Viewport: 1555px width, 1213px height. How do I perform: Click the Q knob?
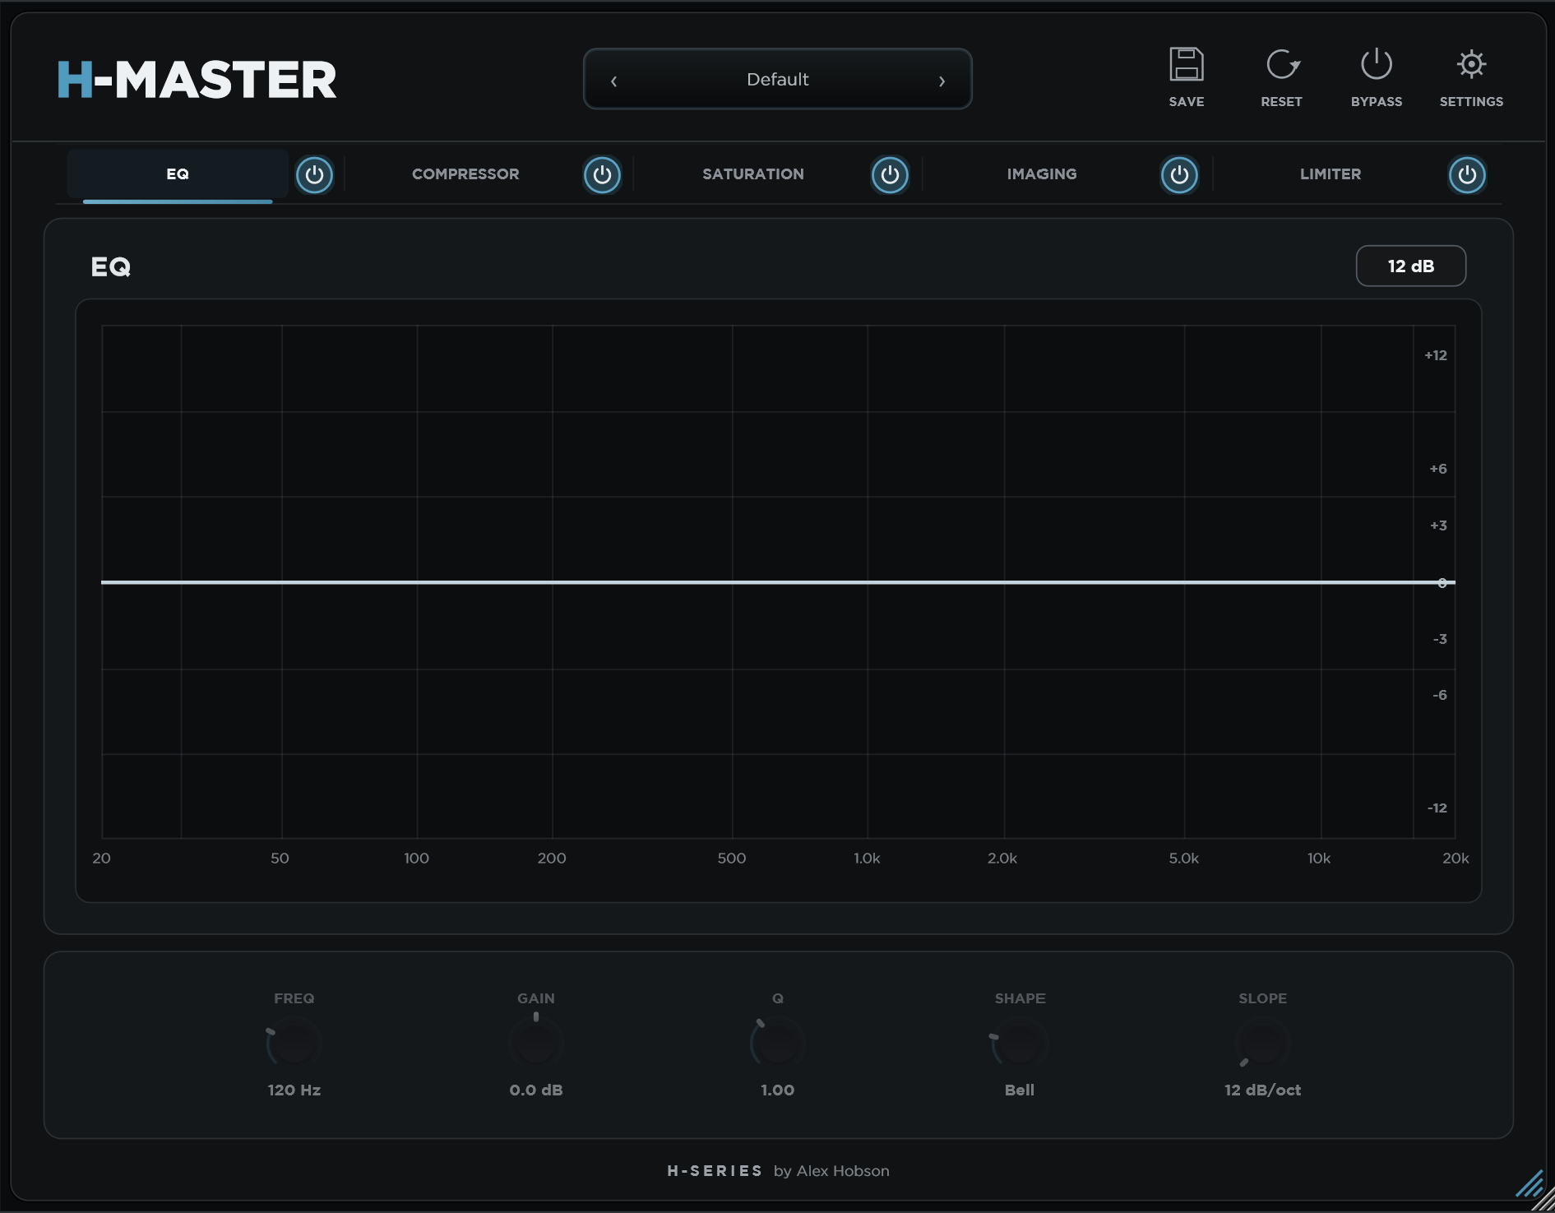(778, 1044)
